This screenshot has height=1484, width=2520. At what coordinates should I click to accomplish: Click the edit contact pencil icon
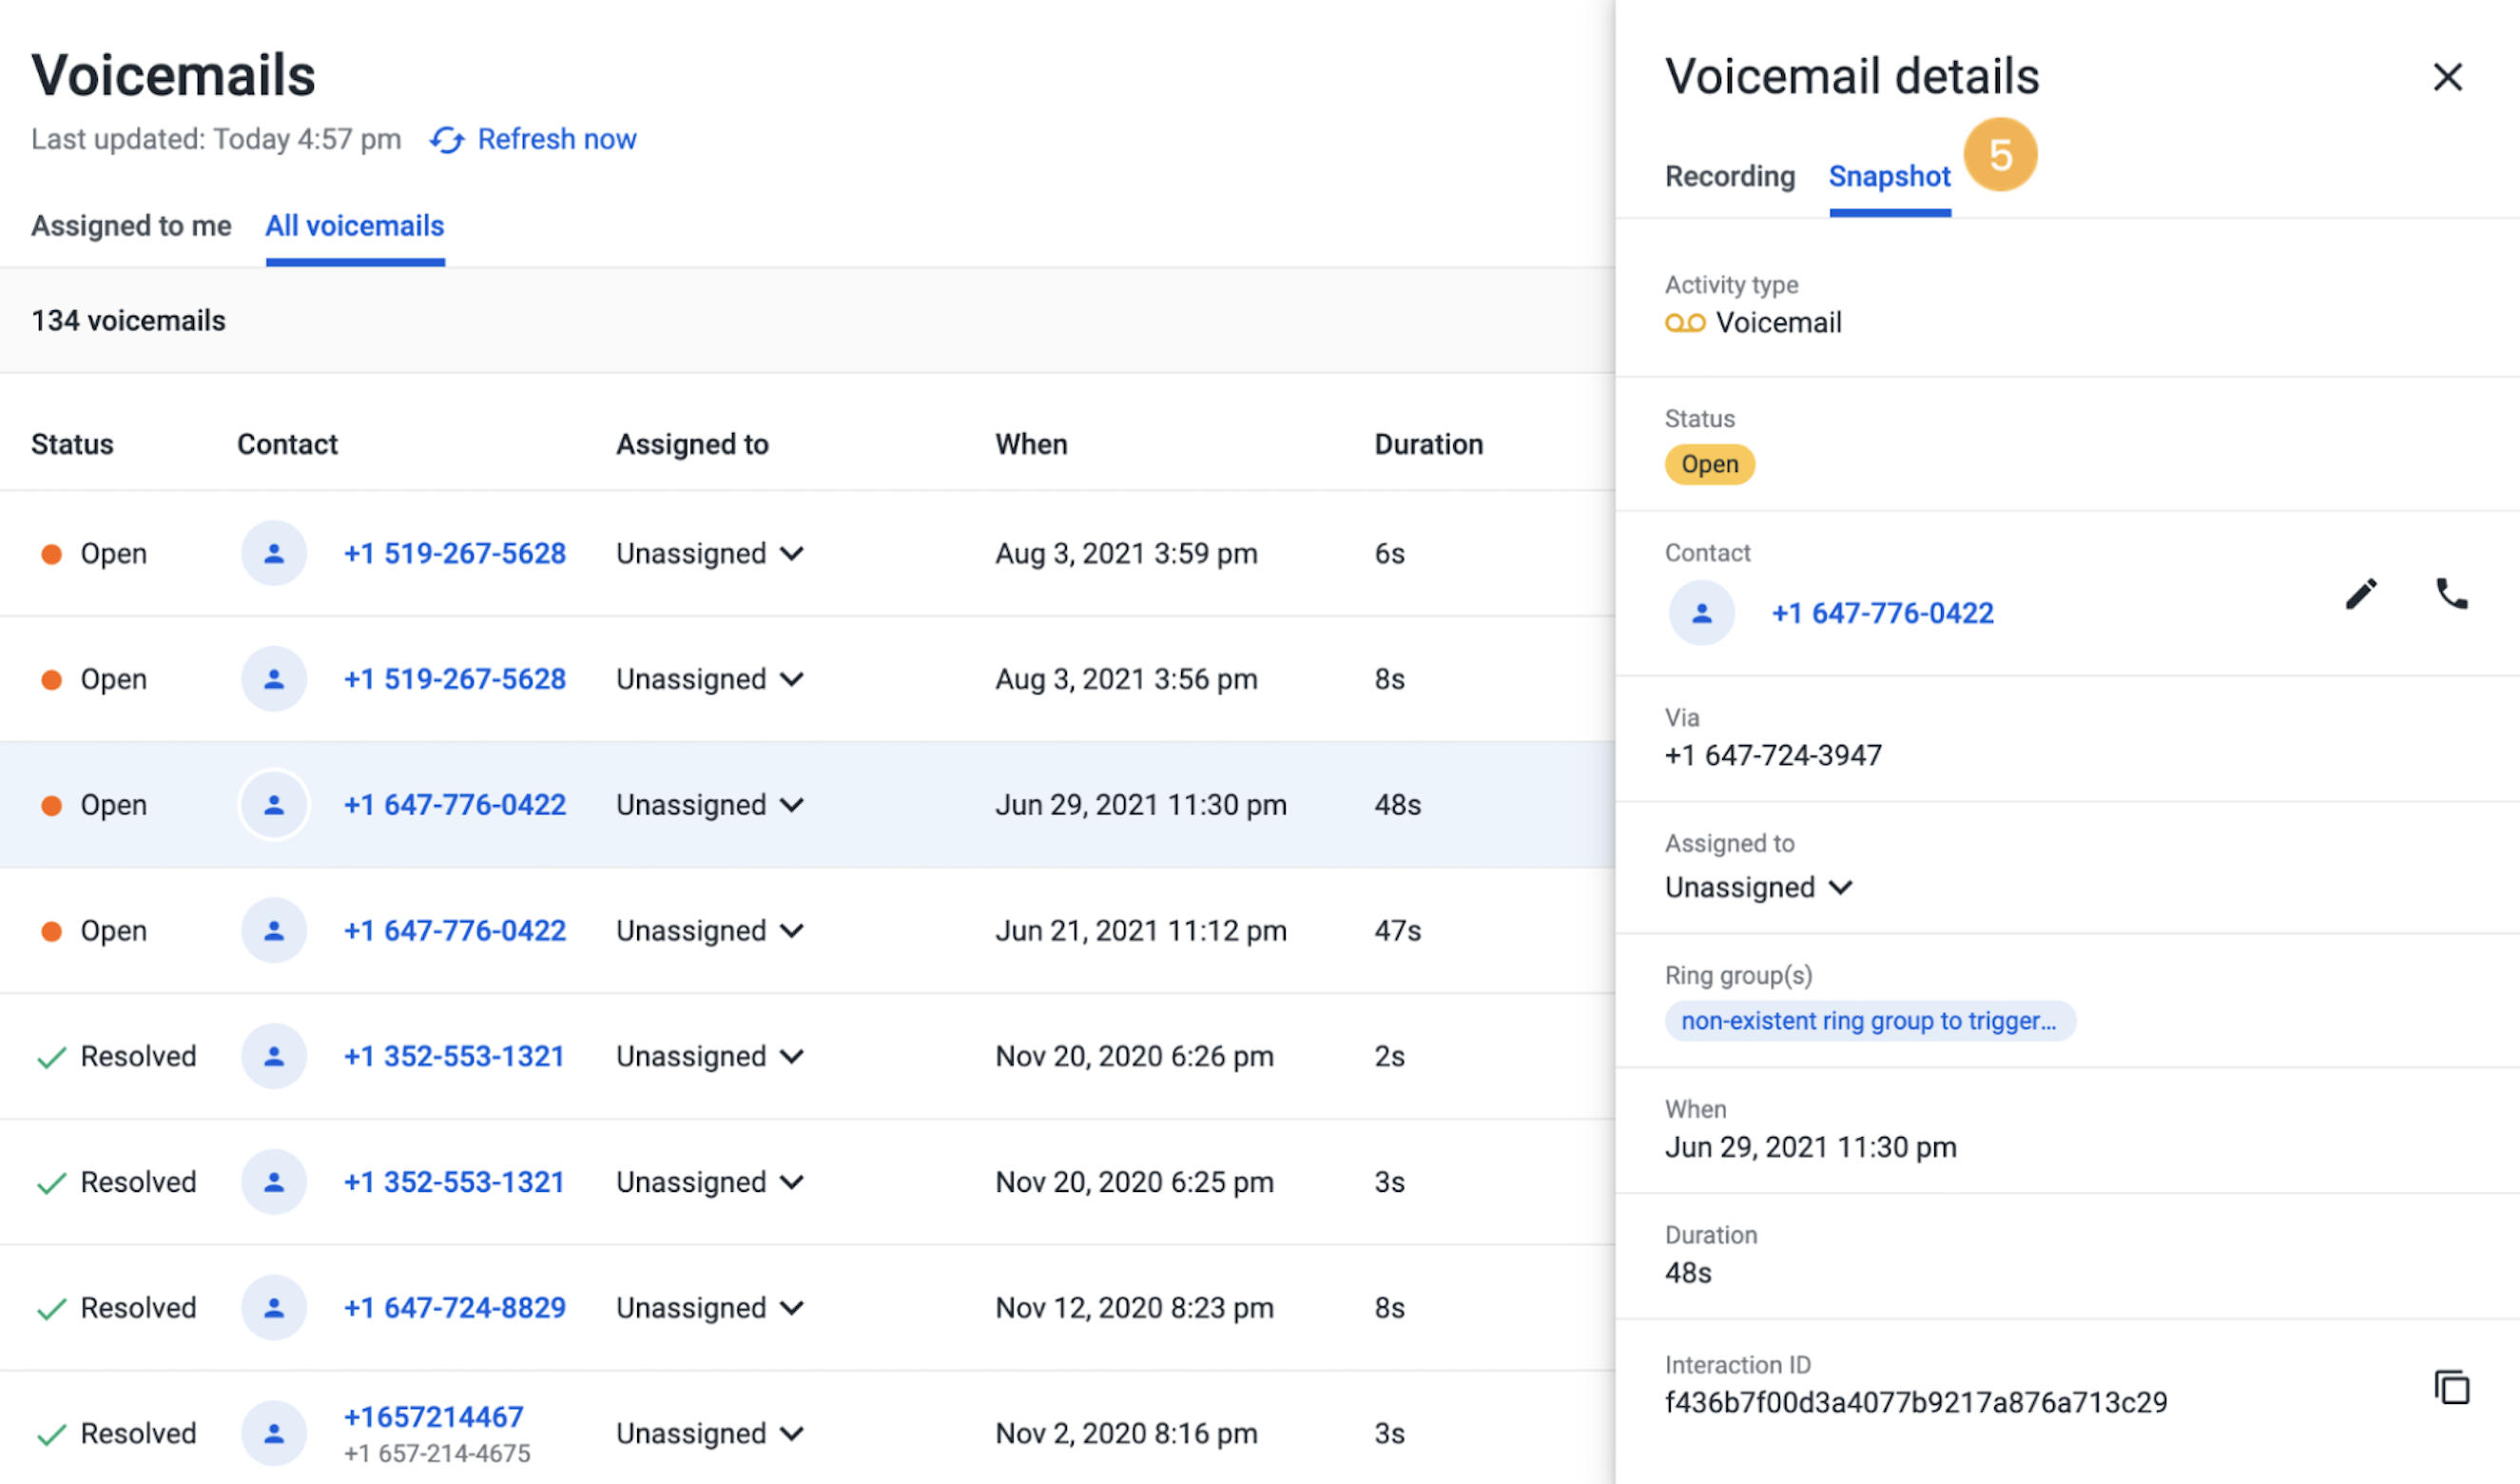2361,595
